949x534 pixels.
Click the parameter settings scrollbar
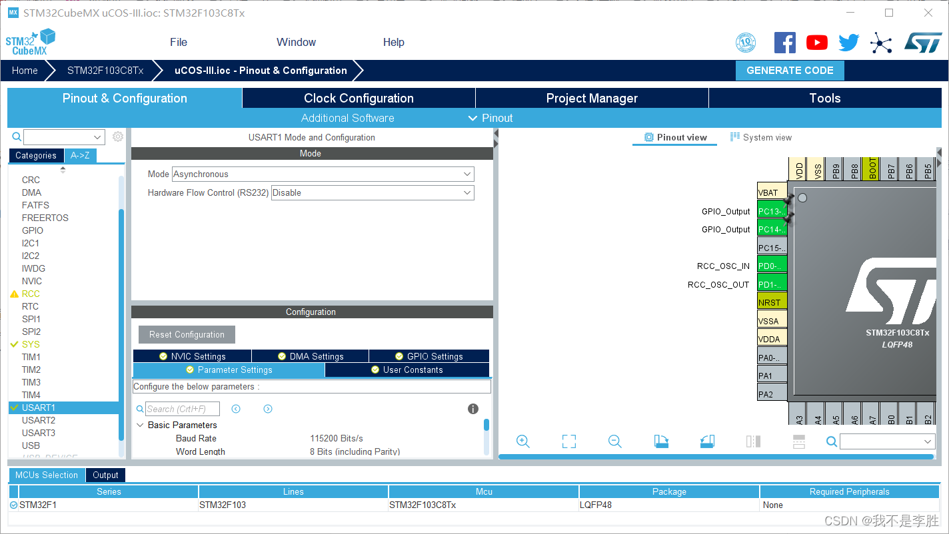486,425
